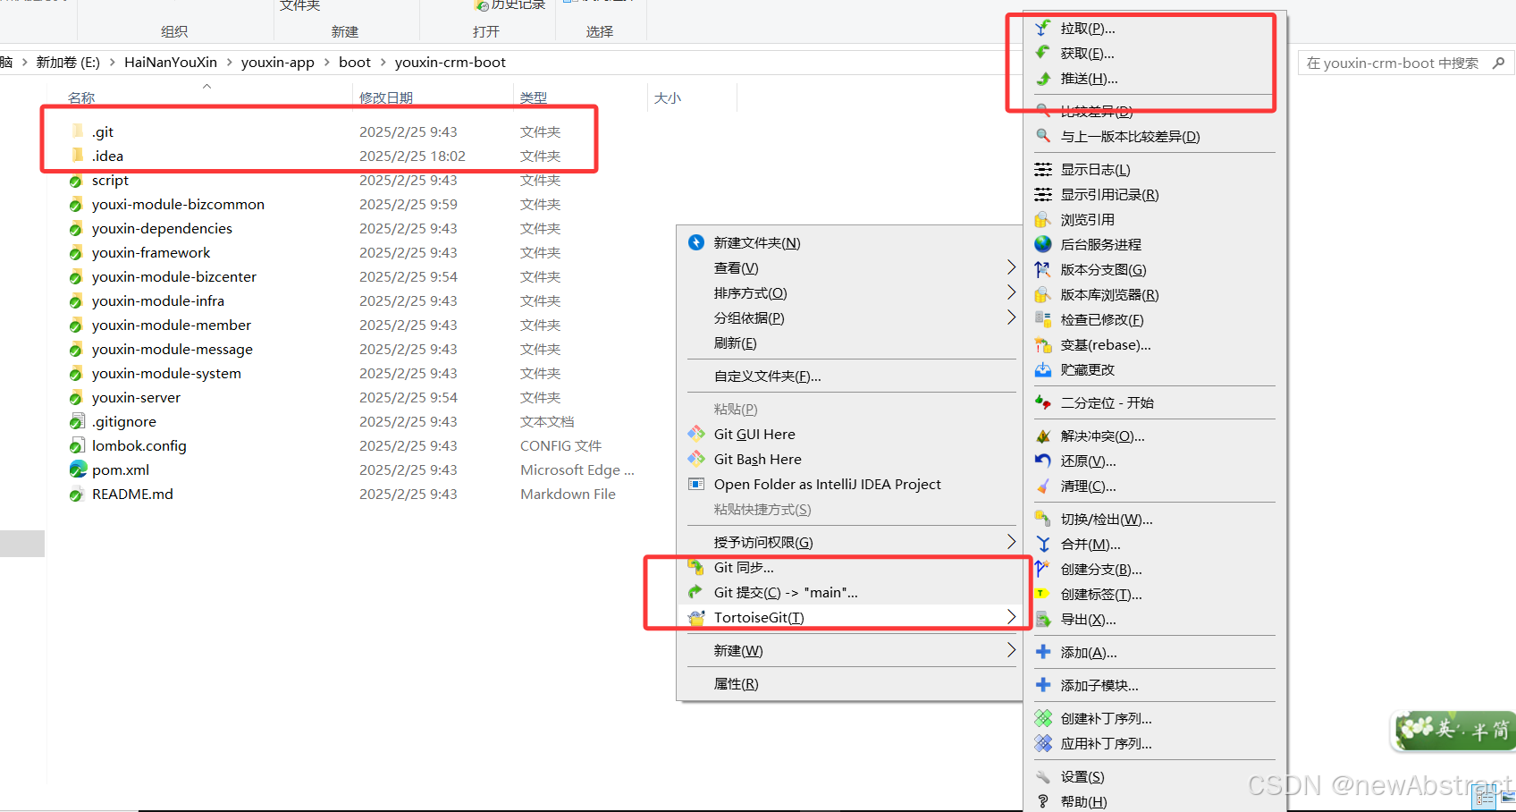Launch Git GUI Here
This screenshot has height=812, width=1516.
[x=754, y=434]
